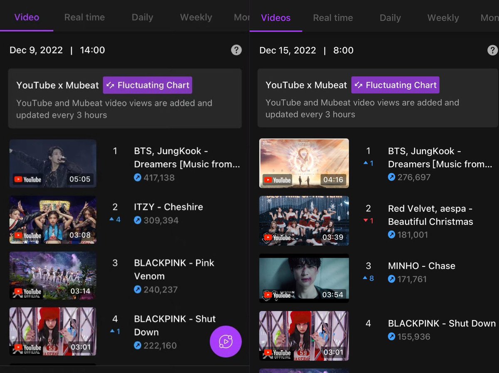
Task: Click rank-up 8 indicator beside MINHO Chase
Action: tap(368, 278)
